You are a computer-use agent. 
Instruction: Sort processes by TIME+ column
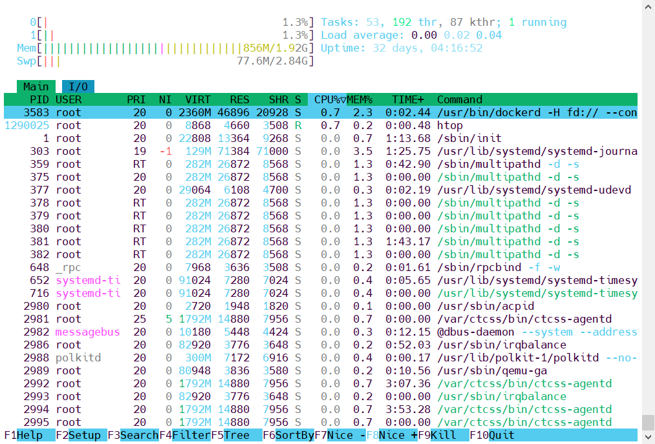point(407,99)
